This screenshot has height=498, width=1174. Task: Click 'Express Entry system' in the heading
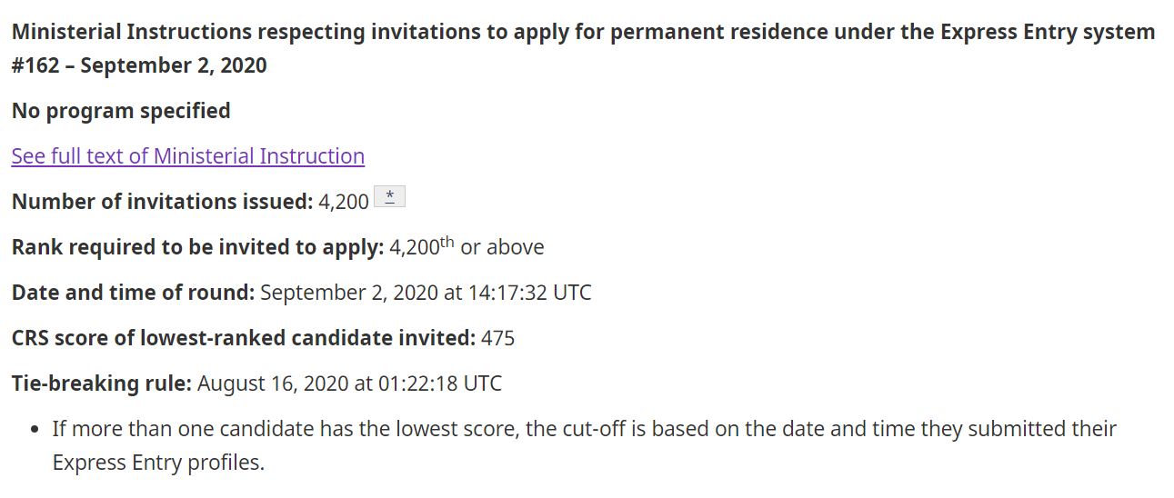[x=1048, y=33]
